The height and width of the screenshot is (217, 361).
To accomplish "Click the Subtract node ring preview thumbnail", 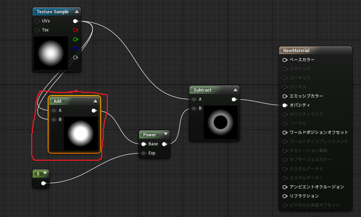I will point(221,122).
